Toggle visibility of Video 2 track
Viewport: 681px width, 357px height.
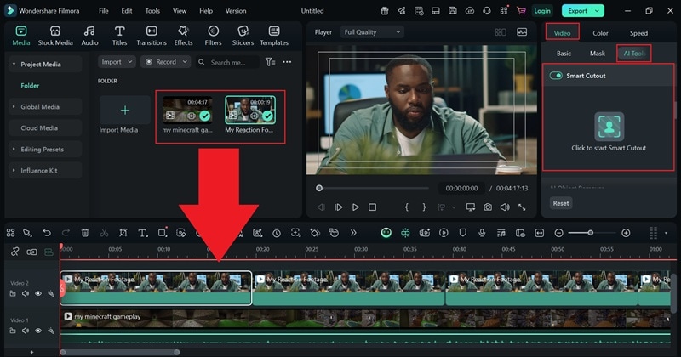click(38, 293)
